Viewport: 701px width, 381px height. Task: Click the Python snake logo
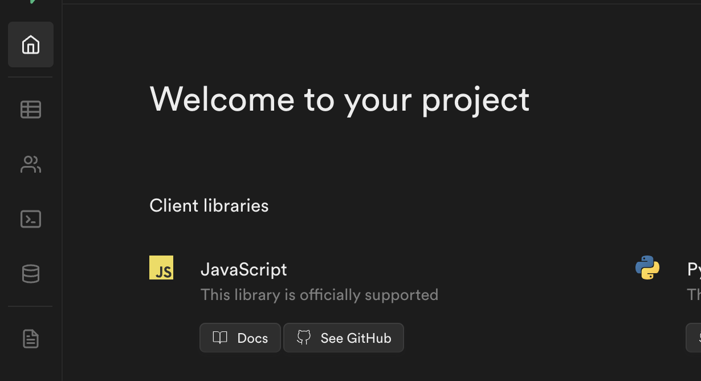click(647, 267)
